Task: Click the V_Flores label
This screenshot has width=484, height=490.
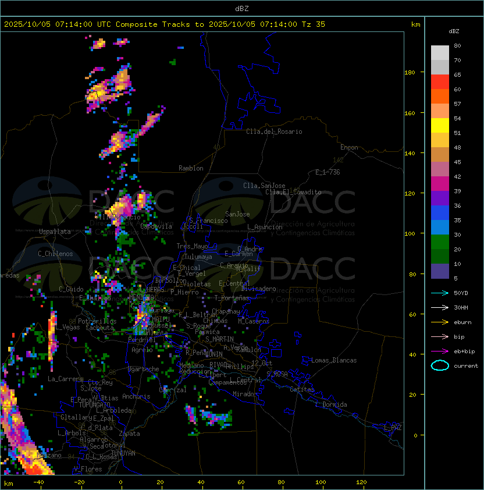Action: (x=88, y=469)
